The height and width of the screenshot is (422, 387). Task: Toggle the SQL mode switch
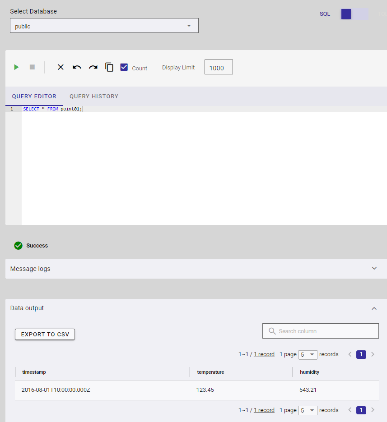354,14
